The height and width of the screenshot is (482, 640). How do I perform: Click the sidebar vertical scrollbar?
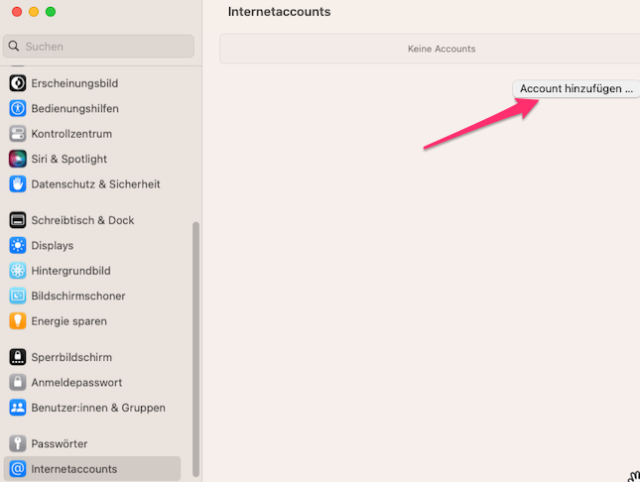(195, 347)
